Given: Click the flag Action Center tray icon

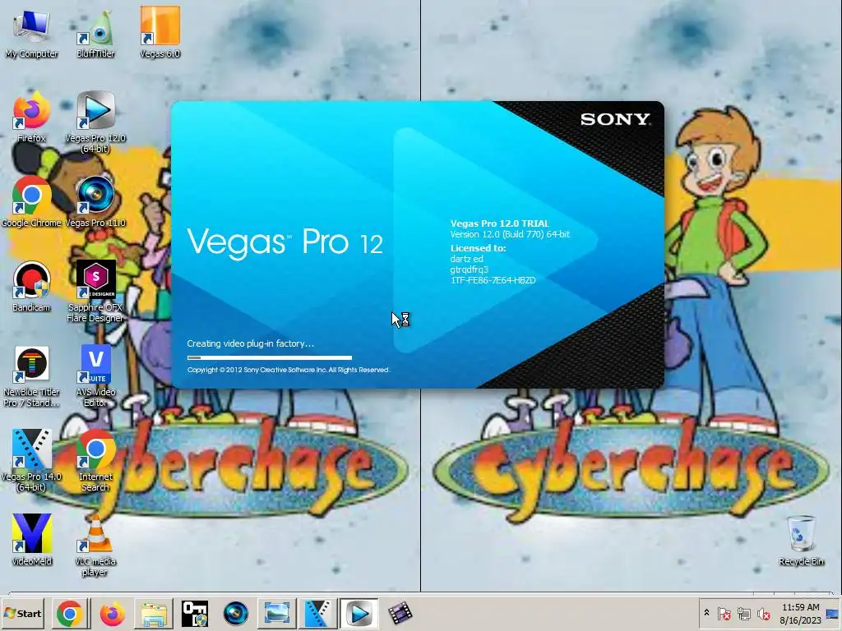Looking at the screenshot, I should [724, 613].
